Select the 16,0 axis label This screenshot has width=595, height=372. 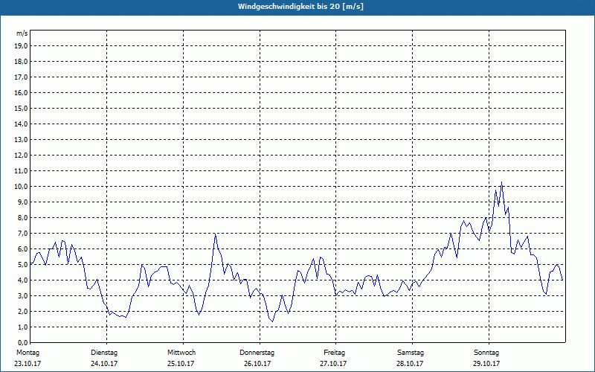point(21,92)
